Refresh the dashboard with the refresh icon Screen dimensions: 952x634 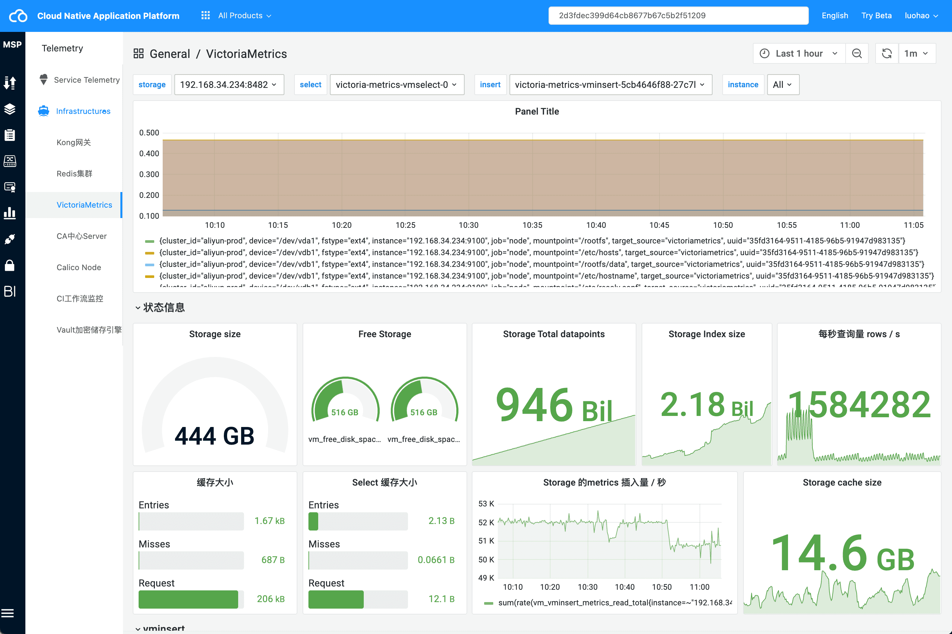pos(887,53)
